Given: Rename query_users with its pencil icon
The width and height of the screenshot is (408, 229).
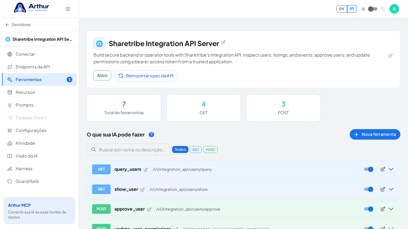Looking at the screenshot, I should pyautogui.click(x=146, y=170).
